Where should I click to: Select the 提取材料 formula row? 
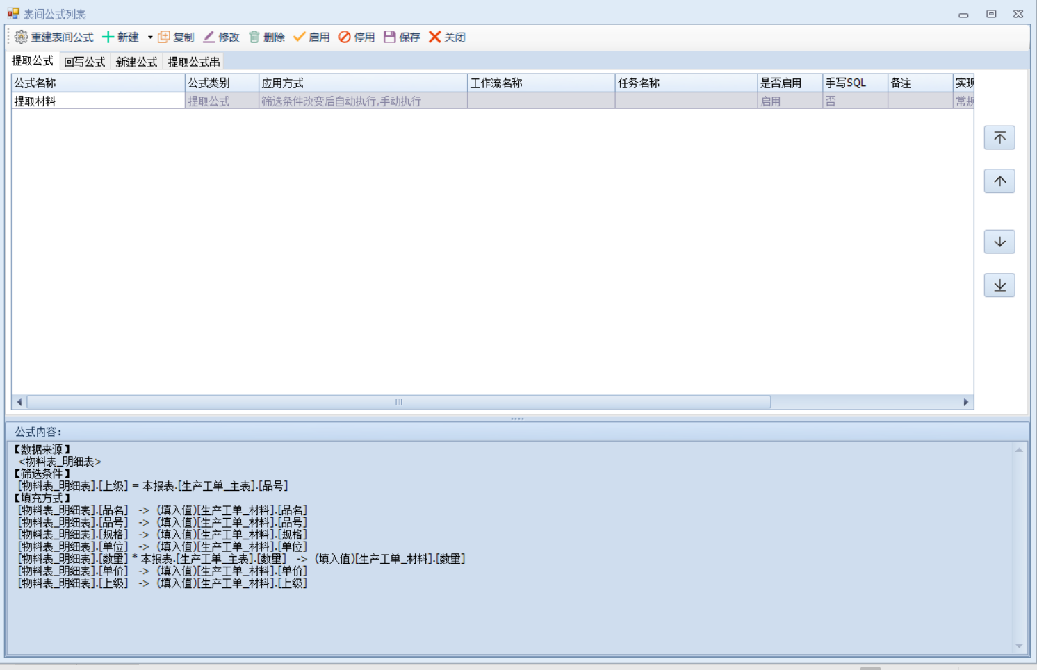coord(97,101)
